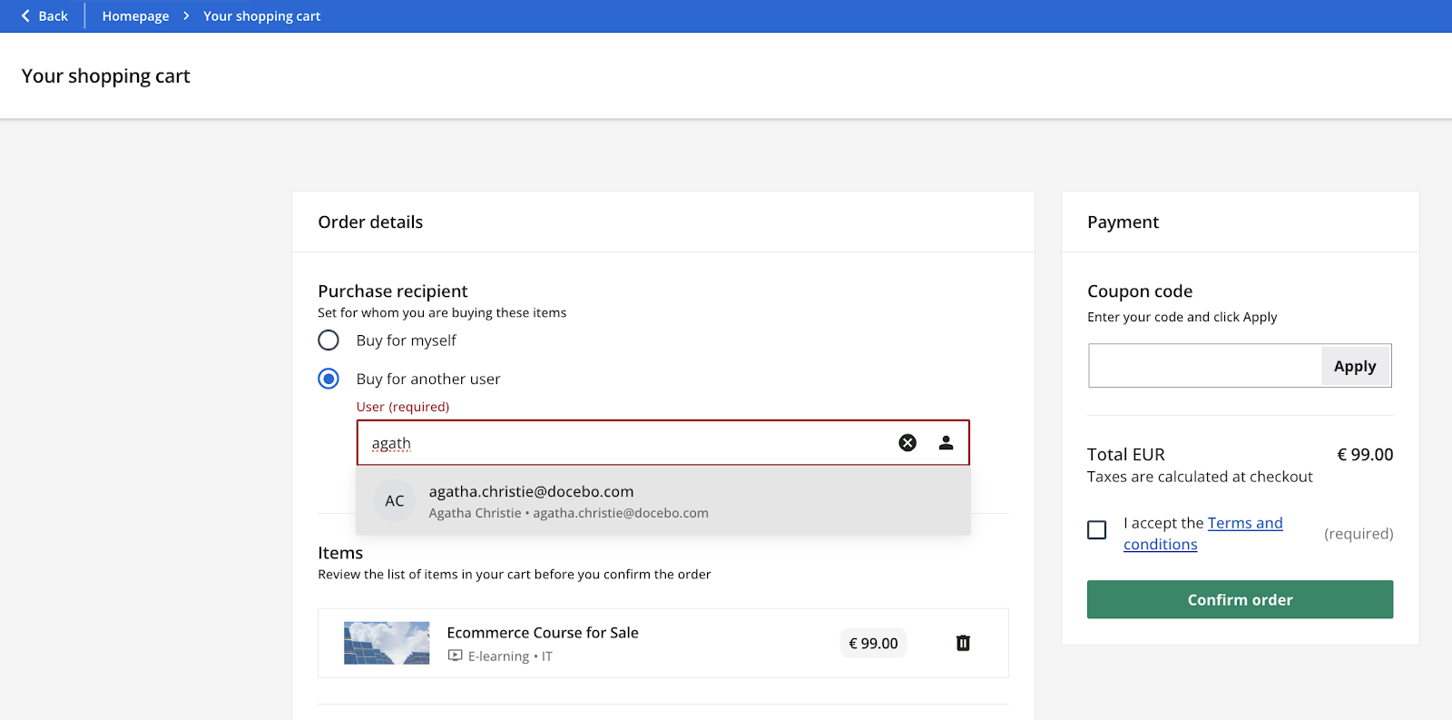The width and height of the screenshot is (1452, 720).
Task: Select Buy for another user option
Action: (x=329, y=379)
